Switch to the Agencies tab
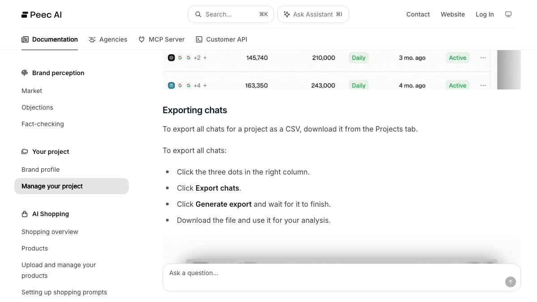The image size is (537, 302). [x=108, y=39]
